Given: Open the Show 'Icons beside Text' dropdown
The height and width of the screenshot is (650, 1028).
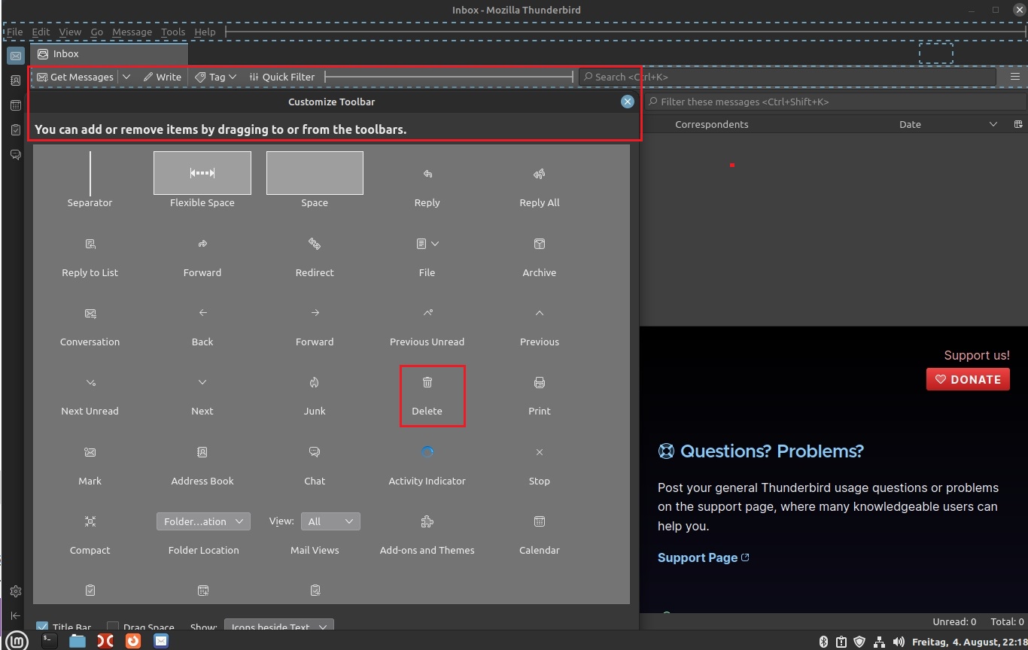Looking at the screenshot, I should tap(278, 626).
